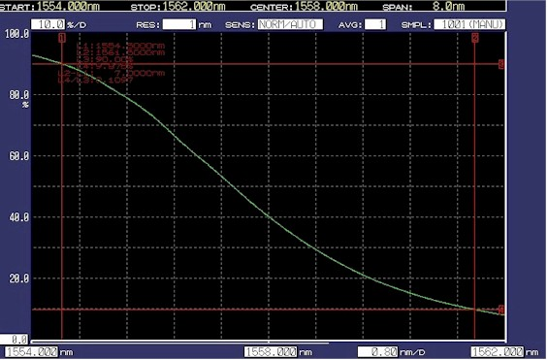
Task: Click the 10.0 %/D vertical scale field
Action: coord(48,24)
